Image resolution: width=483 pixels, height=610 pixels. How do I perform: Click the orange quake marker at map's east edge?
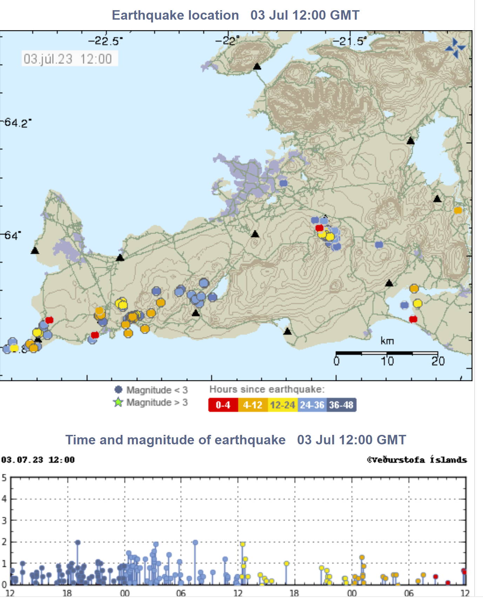tap(458, 211)
